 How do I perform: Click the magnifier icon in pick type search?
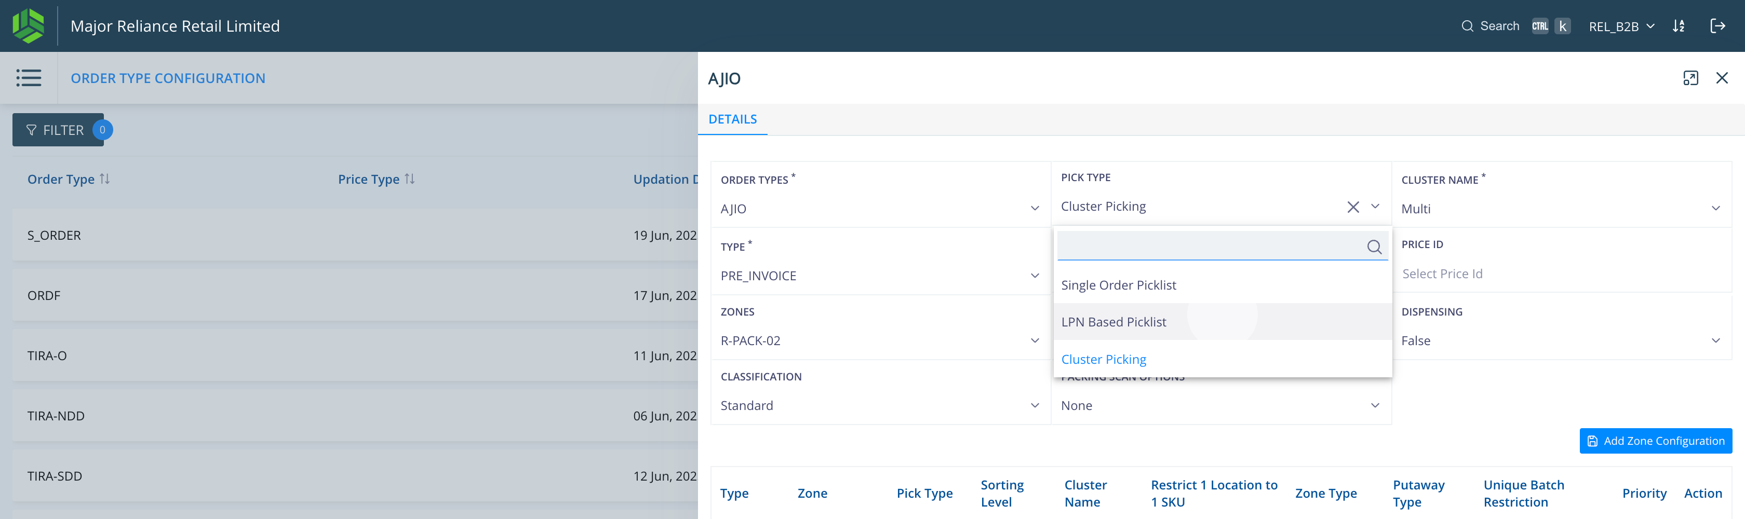[1374, 247]
